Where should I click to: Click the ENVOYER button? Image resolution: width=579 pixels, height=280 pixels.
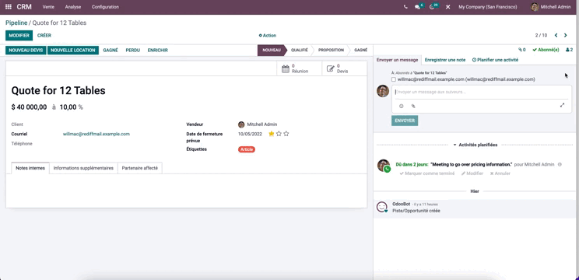[405, 121]
